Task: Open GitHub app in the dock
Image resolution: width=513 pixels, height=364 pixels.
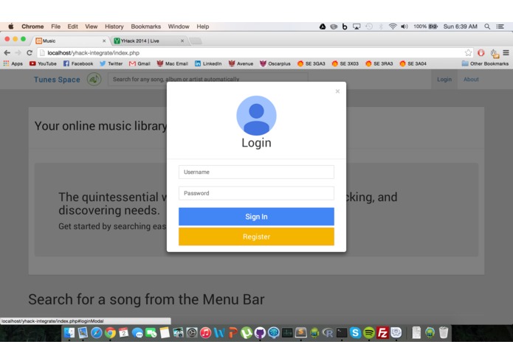Action: click(260, 332)
